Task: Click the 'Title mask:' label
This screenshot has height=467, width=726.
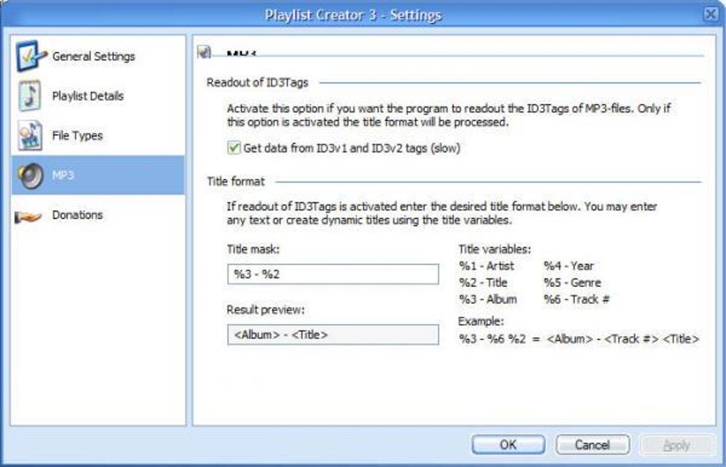Action: tap(253, 249)
